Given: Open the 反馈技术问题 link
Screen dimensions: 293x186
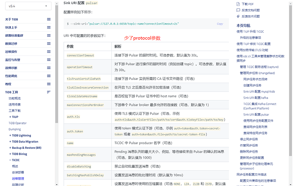Looking at the screenshot, I should tap(251, 16).
